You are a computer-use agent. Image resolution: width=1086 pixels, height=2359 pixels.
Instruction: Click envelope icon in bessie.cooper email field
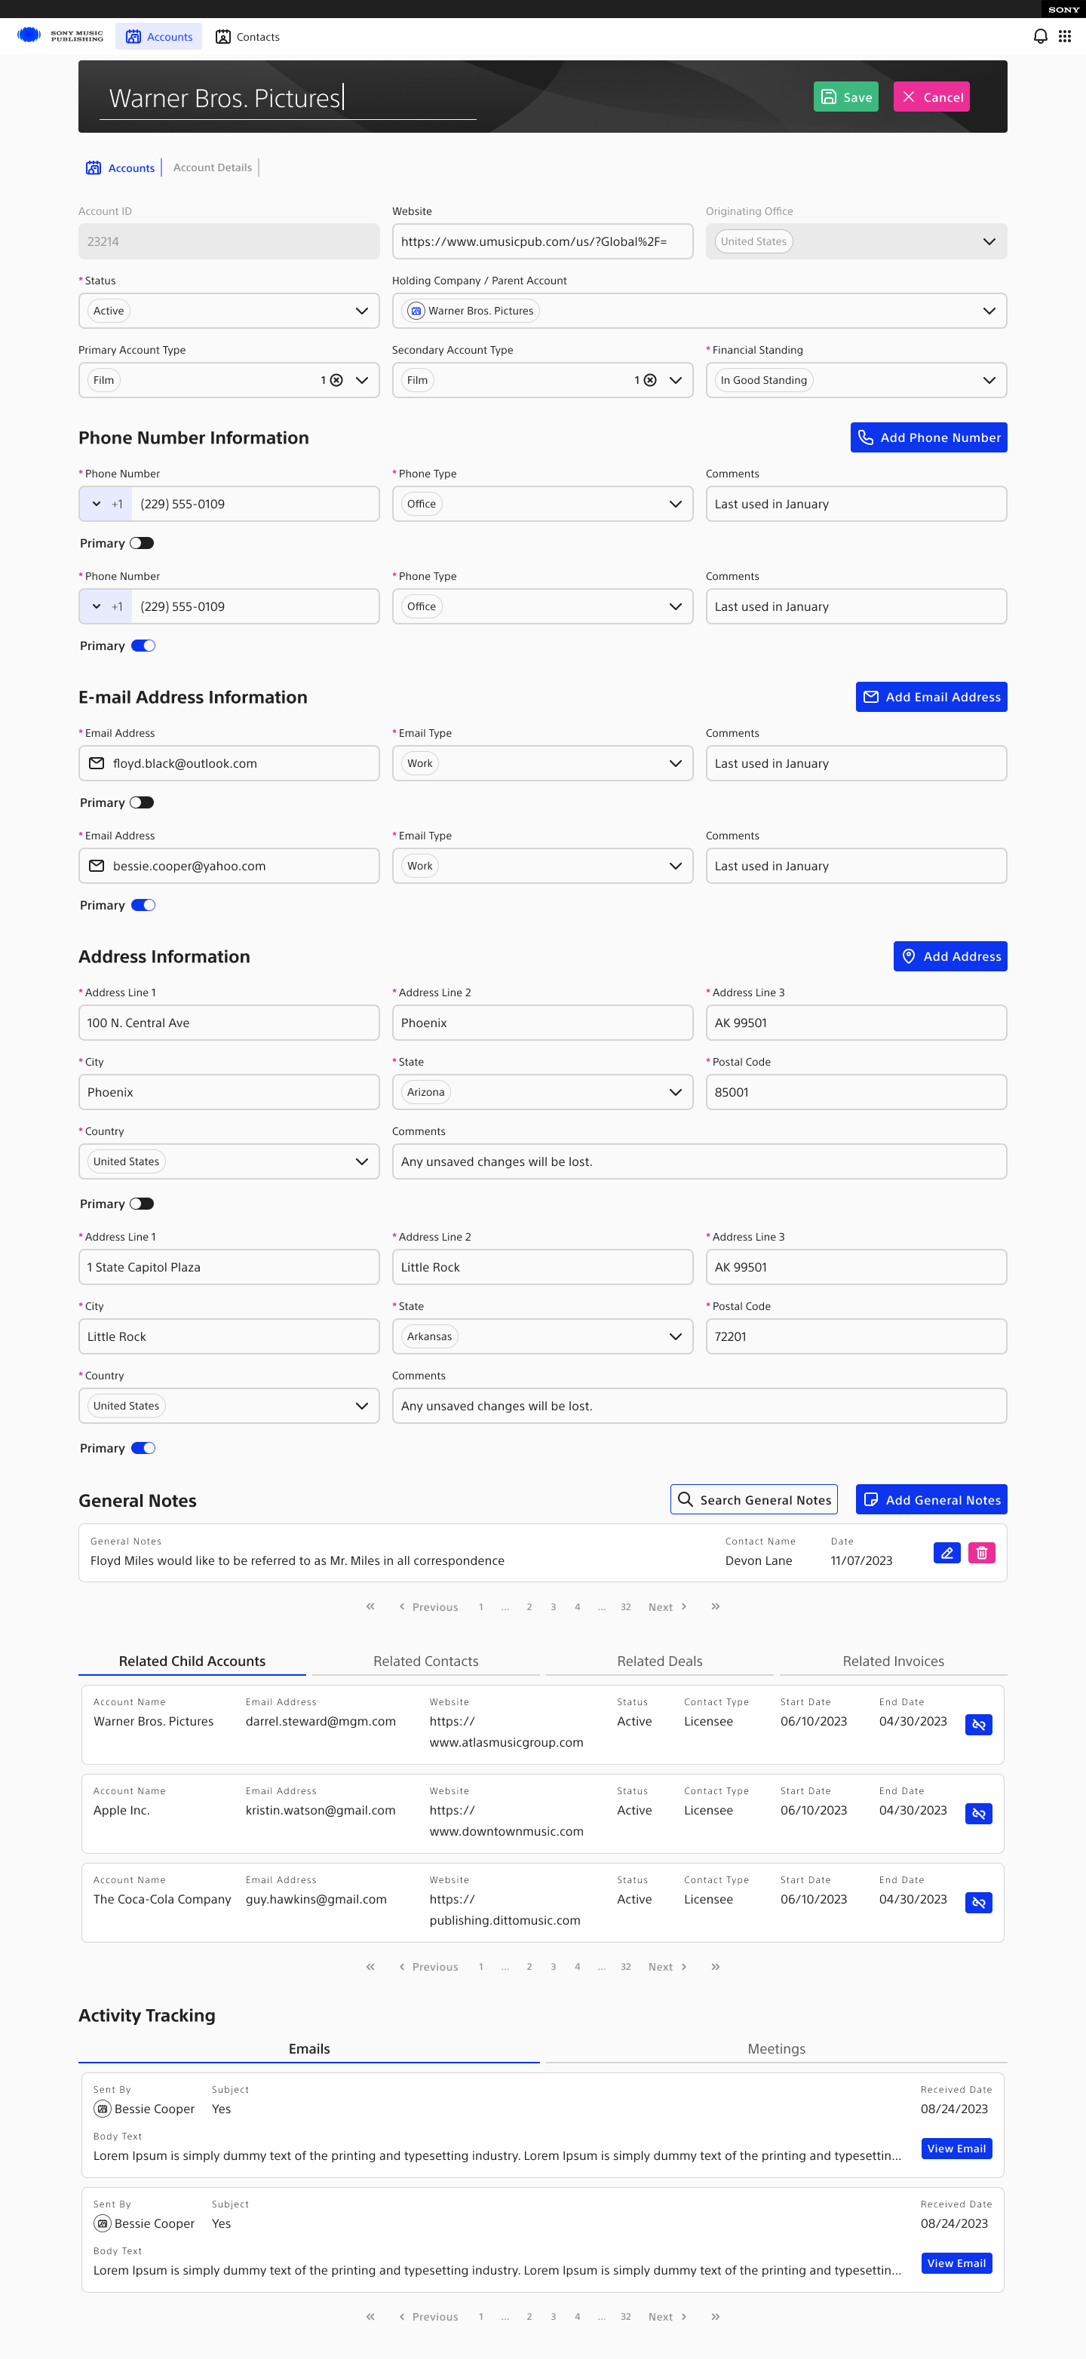(96, 866)
